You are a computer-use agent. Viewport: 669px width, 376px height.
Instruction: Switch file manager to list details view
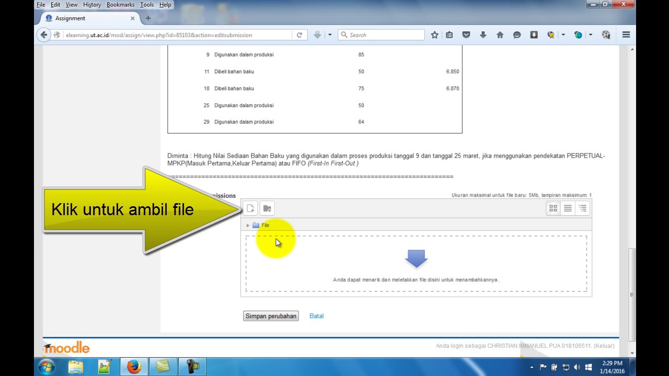(x=568, y=208)
